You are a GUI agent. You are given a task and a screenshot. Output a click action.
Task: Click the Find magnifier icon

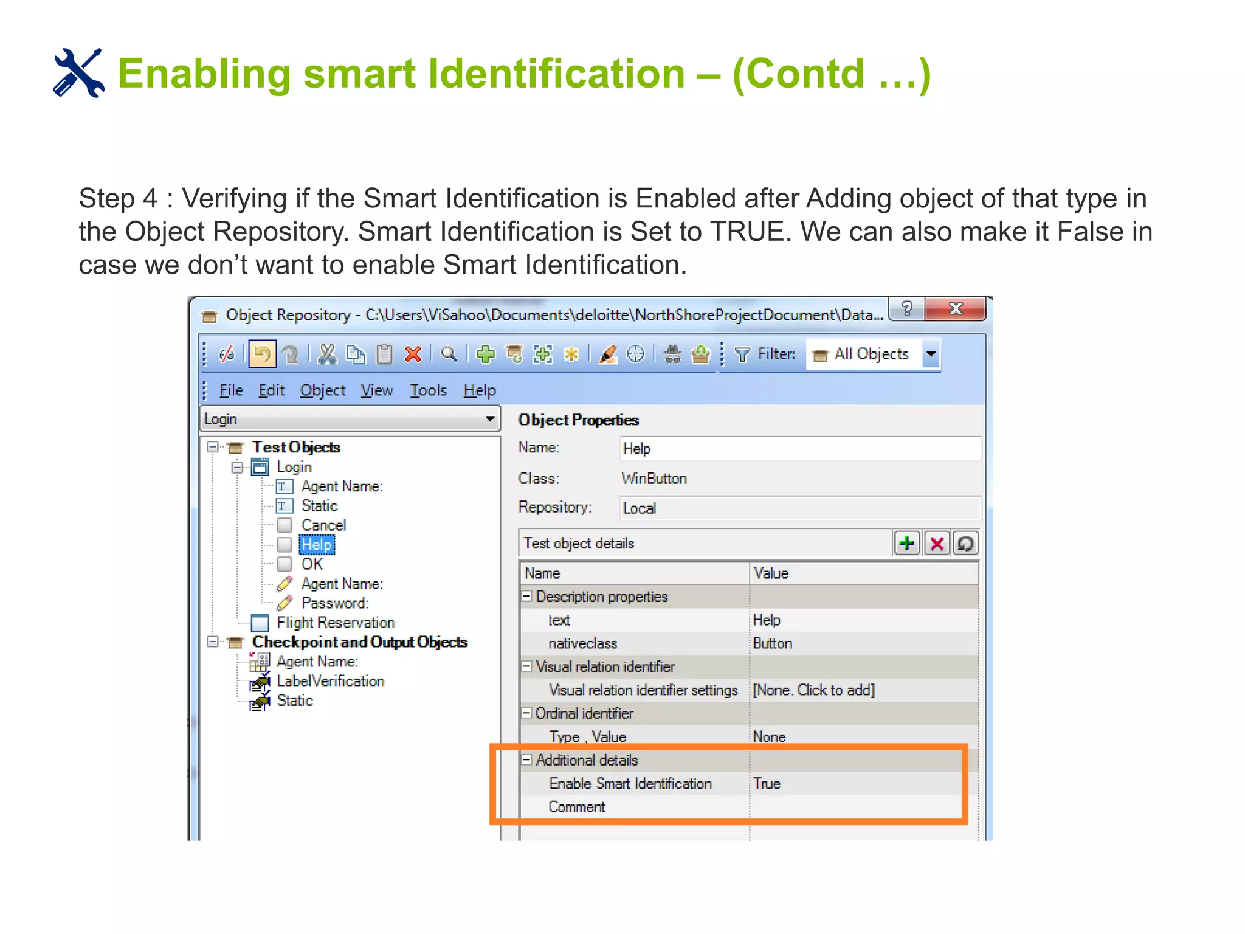pyautogui.click(x=449, y=354)
